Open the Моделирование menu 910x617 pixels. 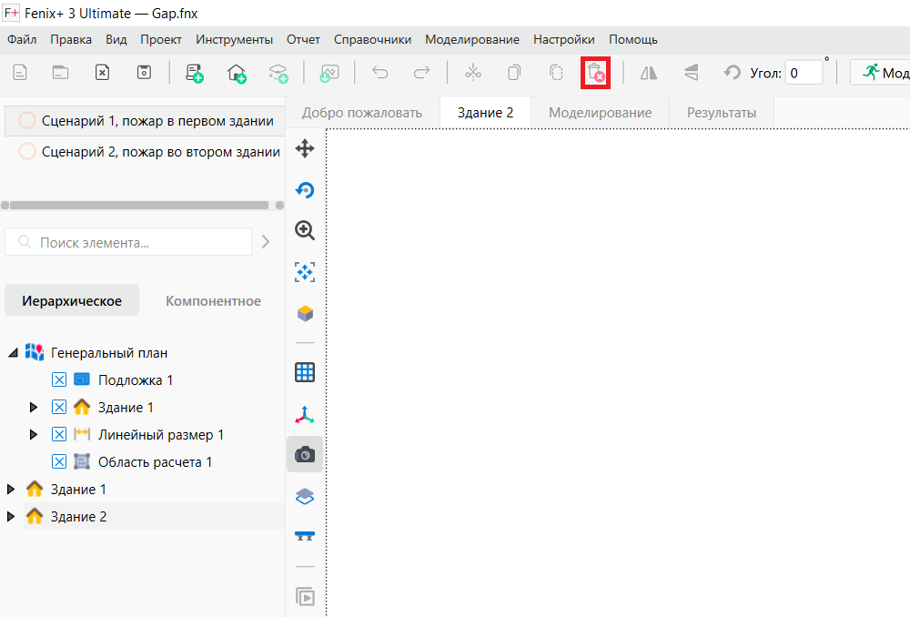(471, 39)
